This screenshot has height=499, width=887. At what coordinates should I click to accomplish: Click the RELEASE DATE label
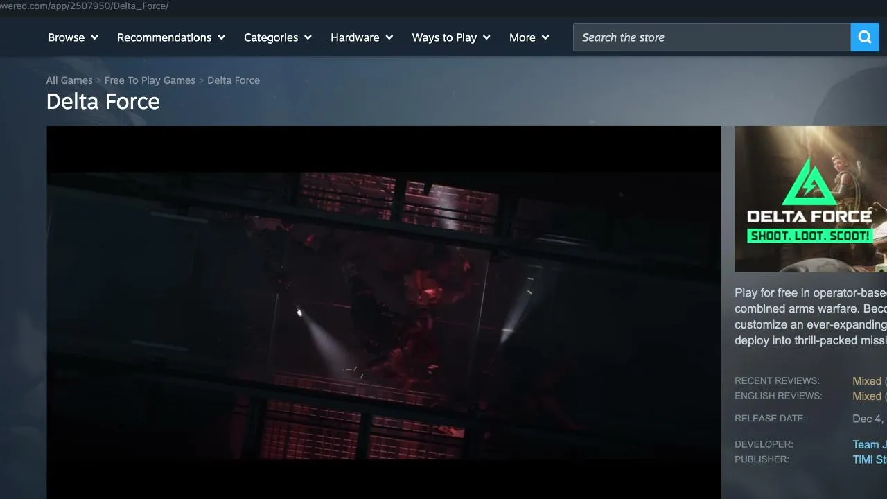[x=770, y=419]
